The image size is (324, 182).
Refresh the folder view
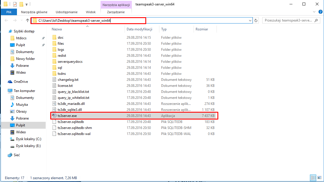point(256,20)
